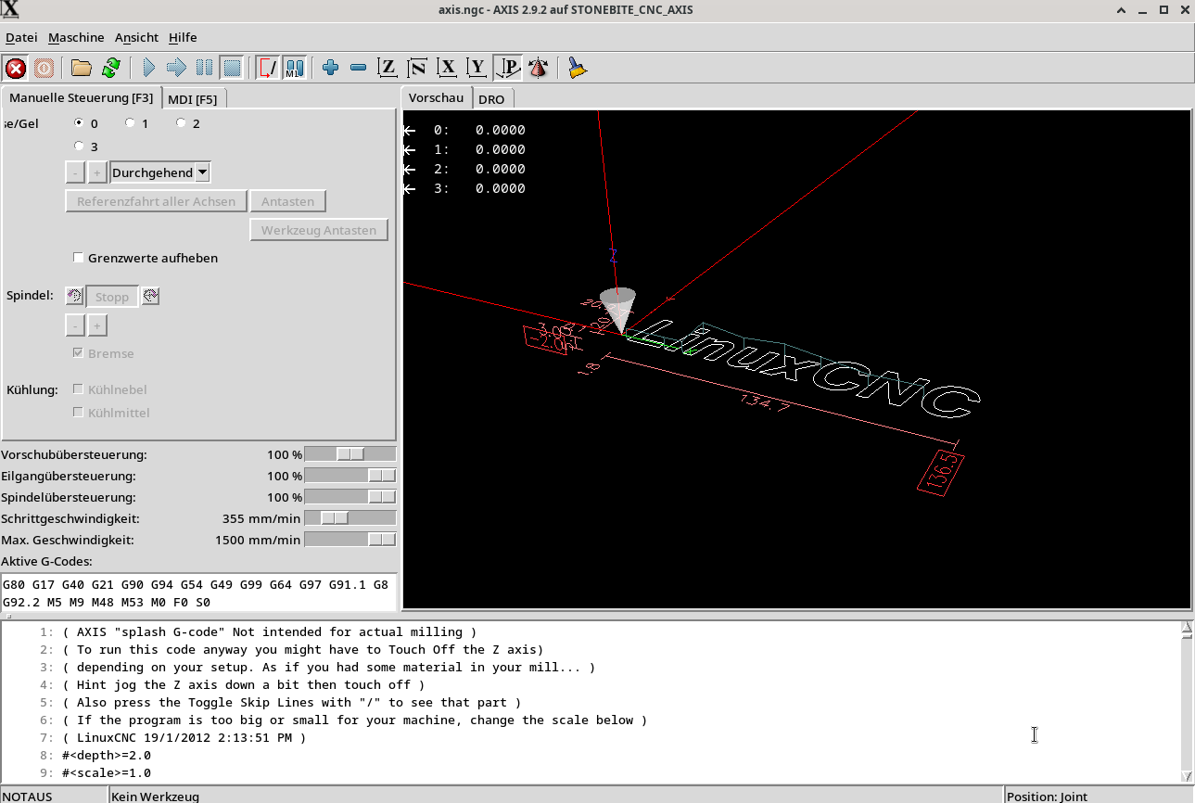Toggle skip lines with slash icon

tap(268, 68)
